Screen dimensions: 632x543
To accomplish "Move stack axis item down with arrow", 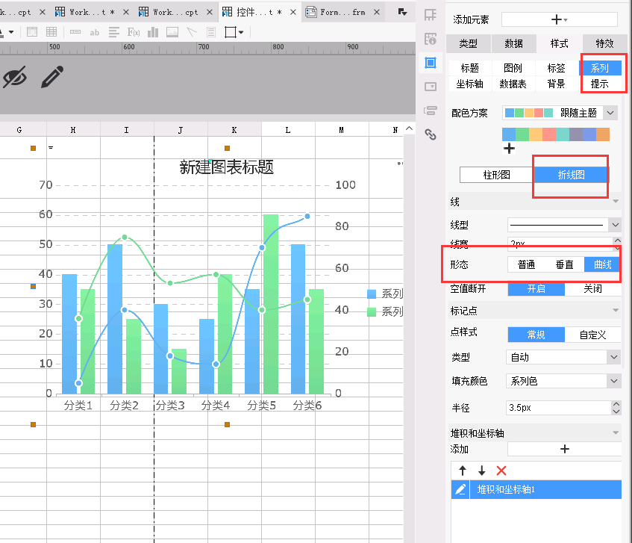I will click(x=481, y=471).
